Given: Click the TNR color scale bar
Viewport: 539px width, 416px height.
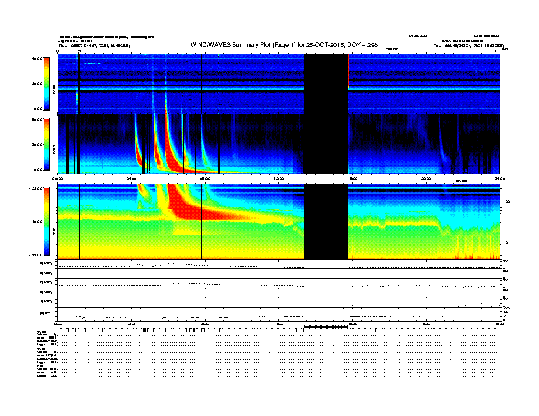Looking at the screenshot, I should (x=46, y=222).
